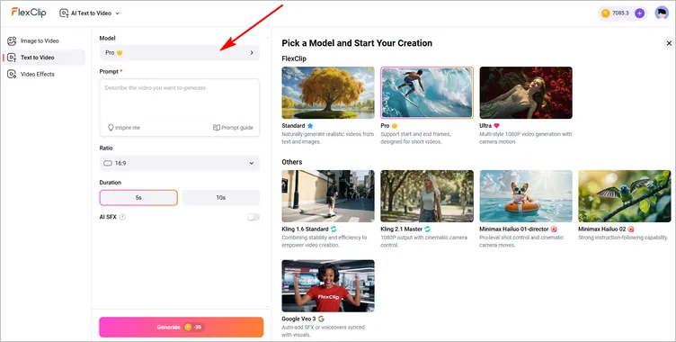Click the FlexClip logo

point(29,13)
